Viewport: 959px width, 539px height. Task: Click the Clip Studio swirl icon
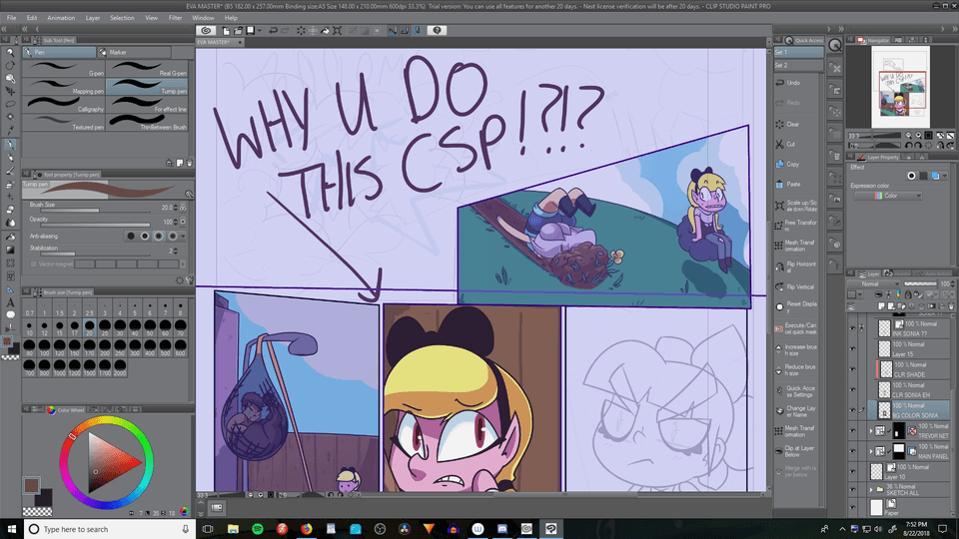(x=207, y=31)
